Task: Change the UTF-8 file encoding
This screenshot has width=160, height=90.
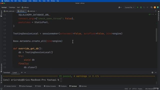Action: pos(134,89)
